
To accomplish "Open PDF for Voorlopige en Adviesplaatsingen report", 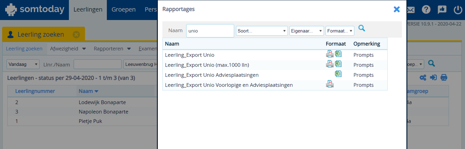I will pyautogui.click(x=330, y=84).
